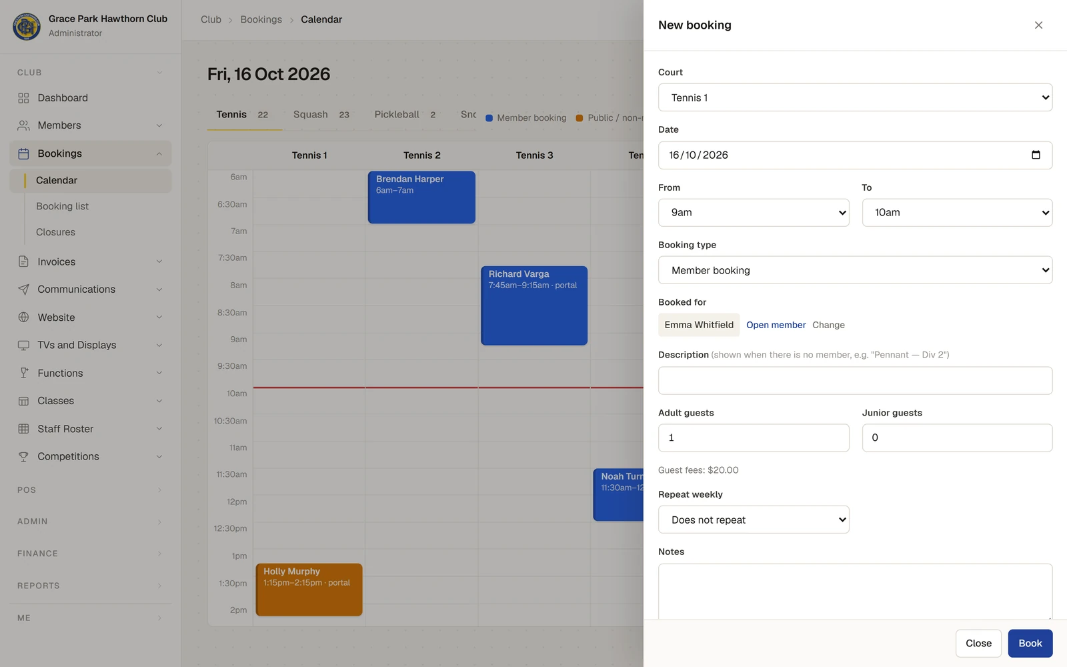Click the Members people icon

click(23, 125)
